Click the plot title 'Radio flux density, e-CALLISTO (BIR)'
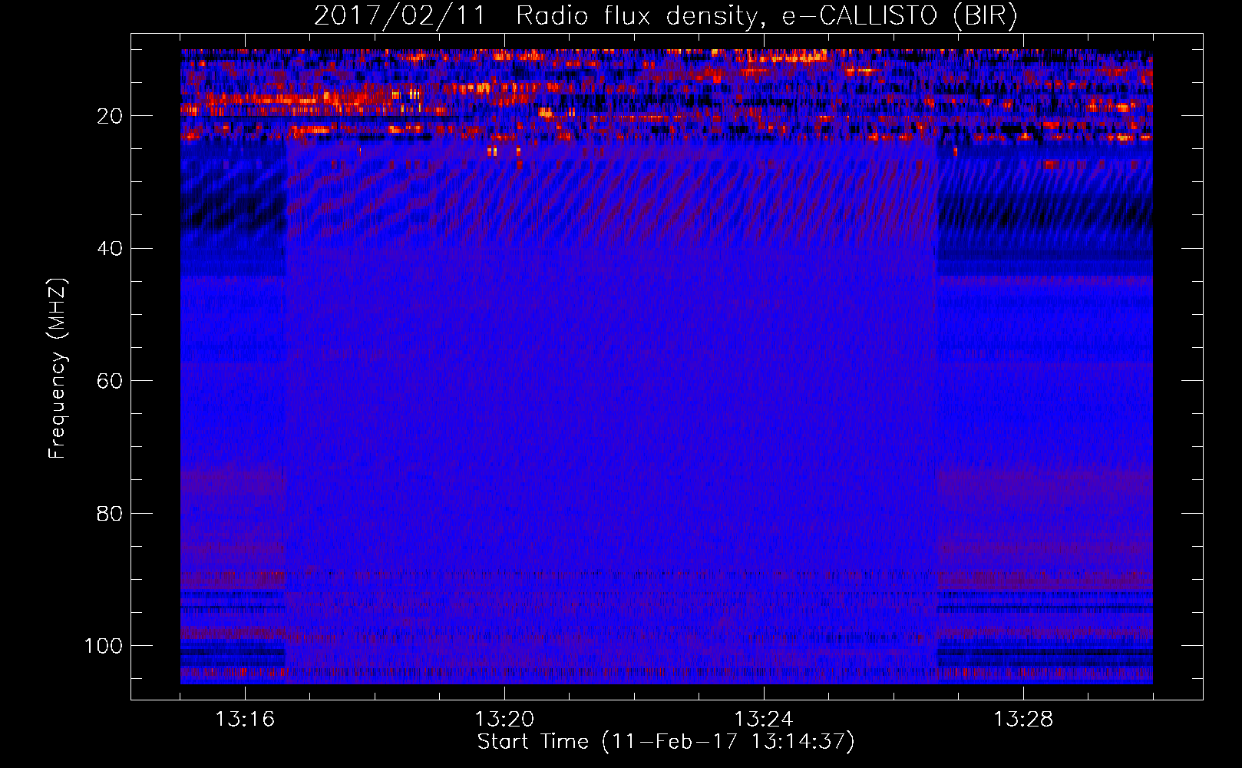This screenshot has width=1242, height=768. 767,15
